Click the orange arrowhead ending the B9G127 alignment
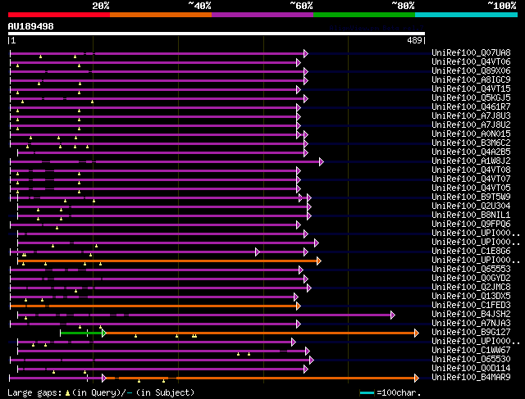The height and width of the screenshot is (399, 525). pos(417,333)
